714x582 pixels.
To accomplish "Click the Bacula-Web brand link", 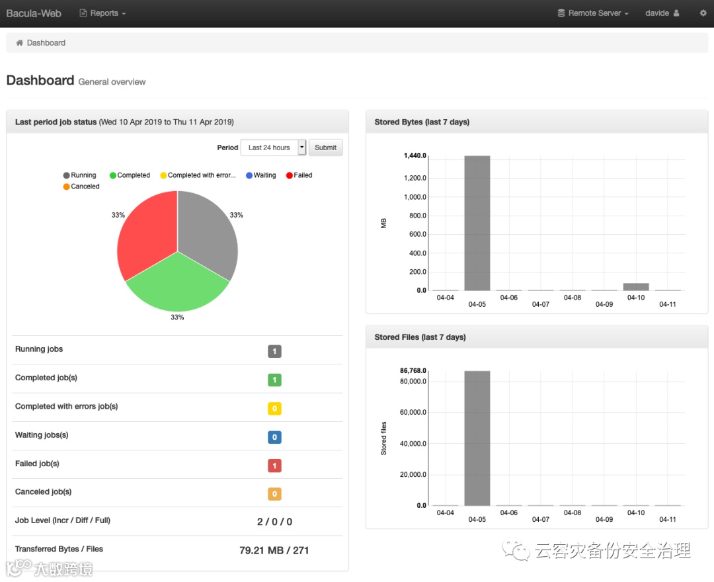I will [34, 13].
